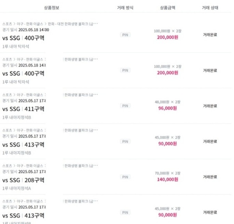Click the 상품금액 column header
The image size is (234, 224).
(x=168, y=8)
